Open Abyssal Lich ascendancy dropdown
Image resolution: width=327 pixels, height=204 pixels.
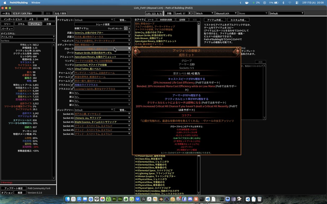226,13
